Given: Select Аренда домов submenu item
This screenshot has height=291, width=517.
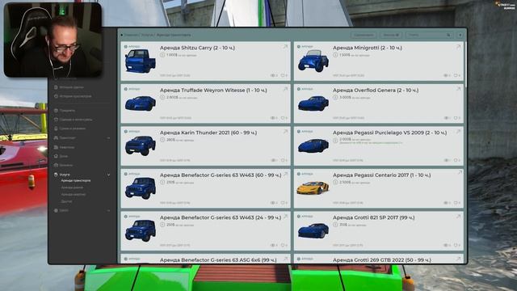Looking at the screenshot, I should tap(72, 188).
